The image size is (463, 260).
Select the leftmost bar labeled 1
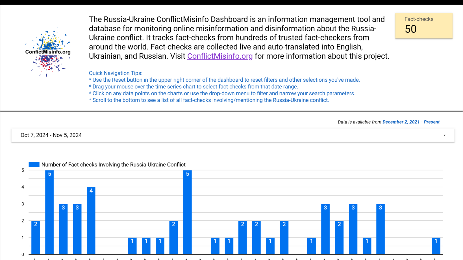coord(132,246)
